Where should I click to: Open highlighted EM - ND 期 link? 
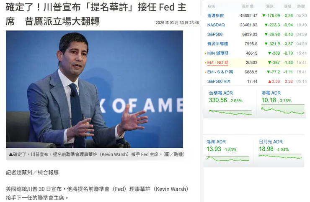tap(218, 63)
